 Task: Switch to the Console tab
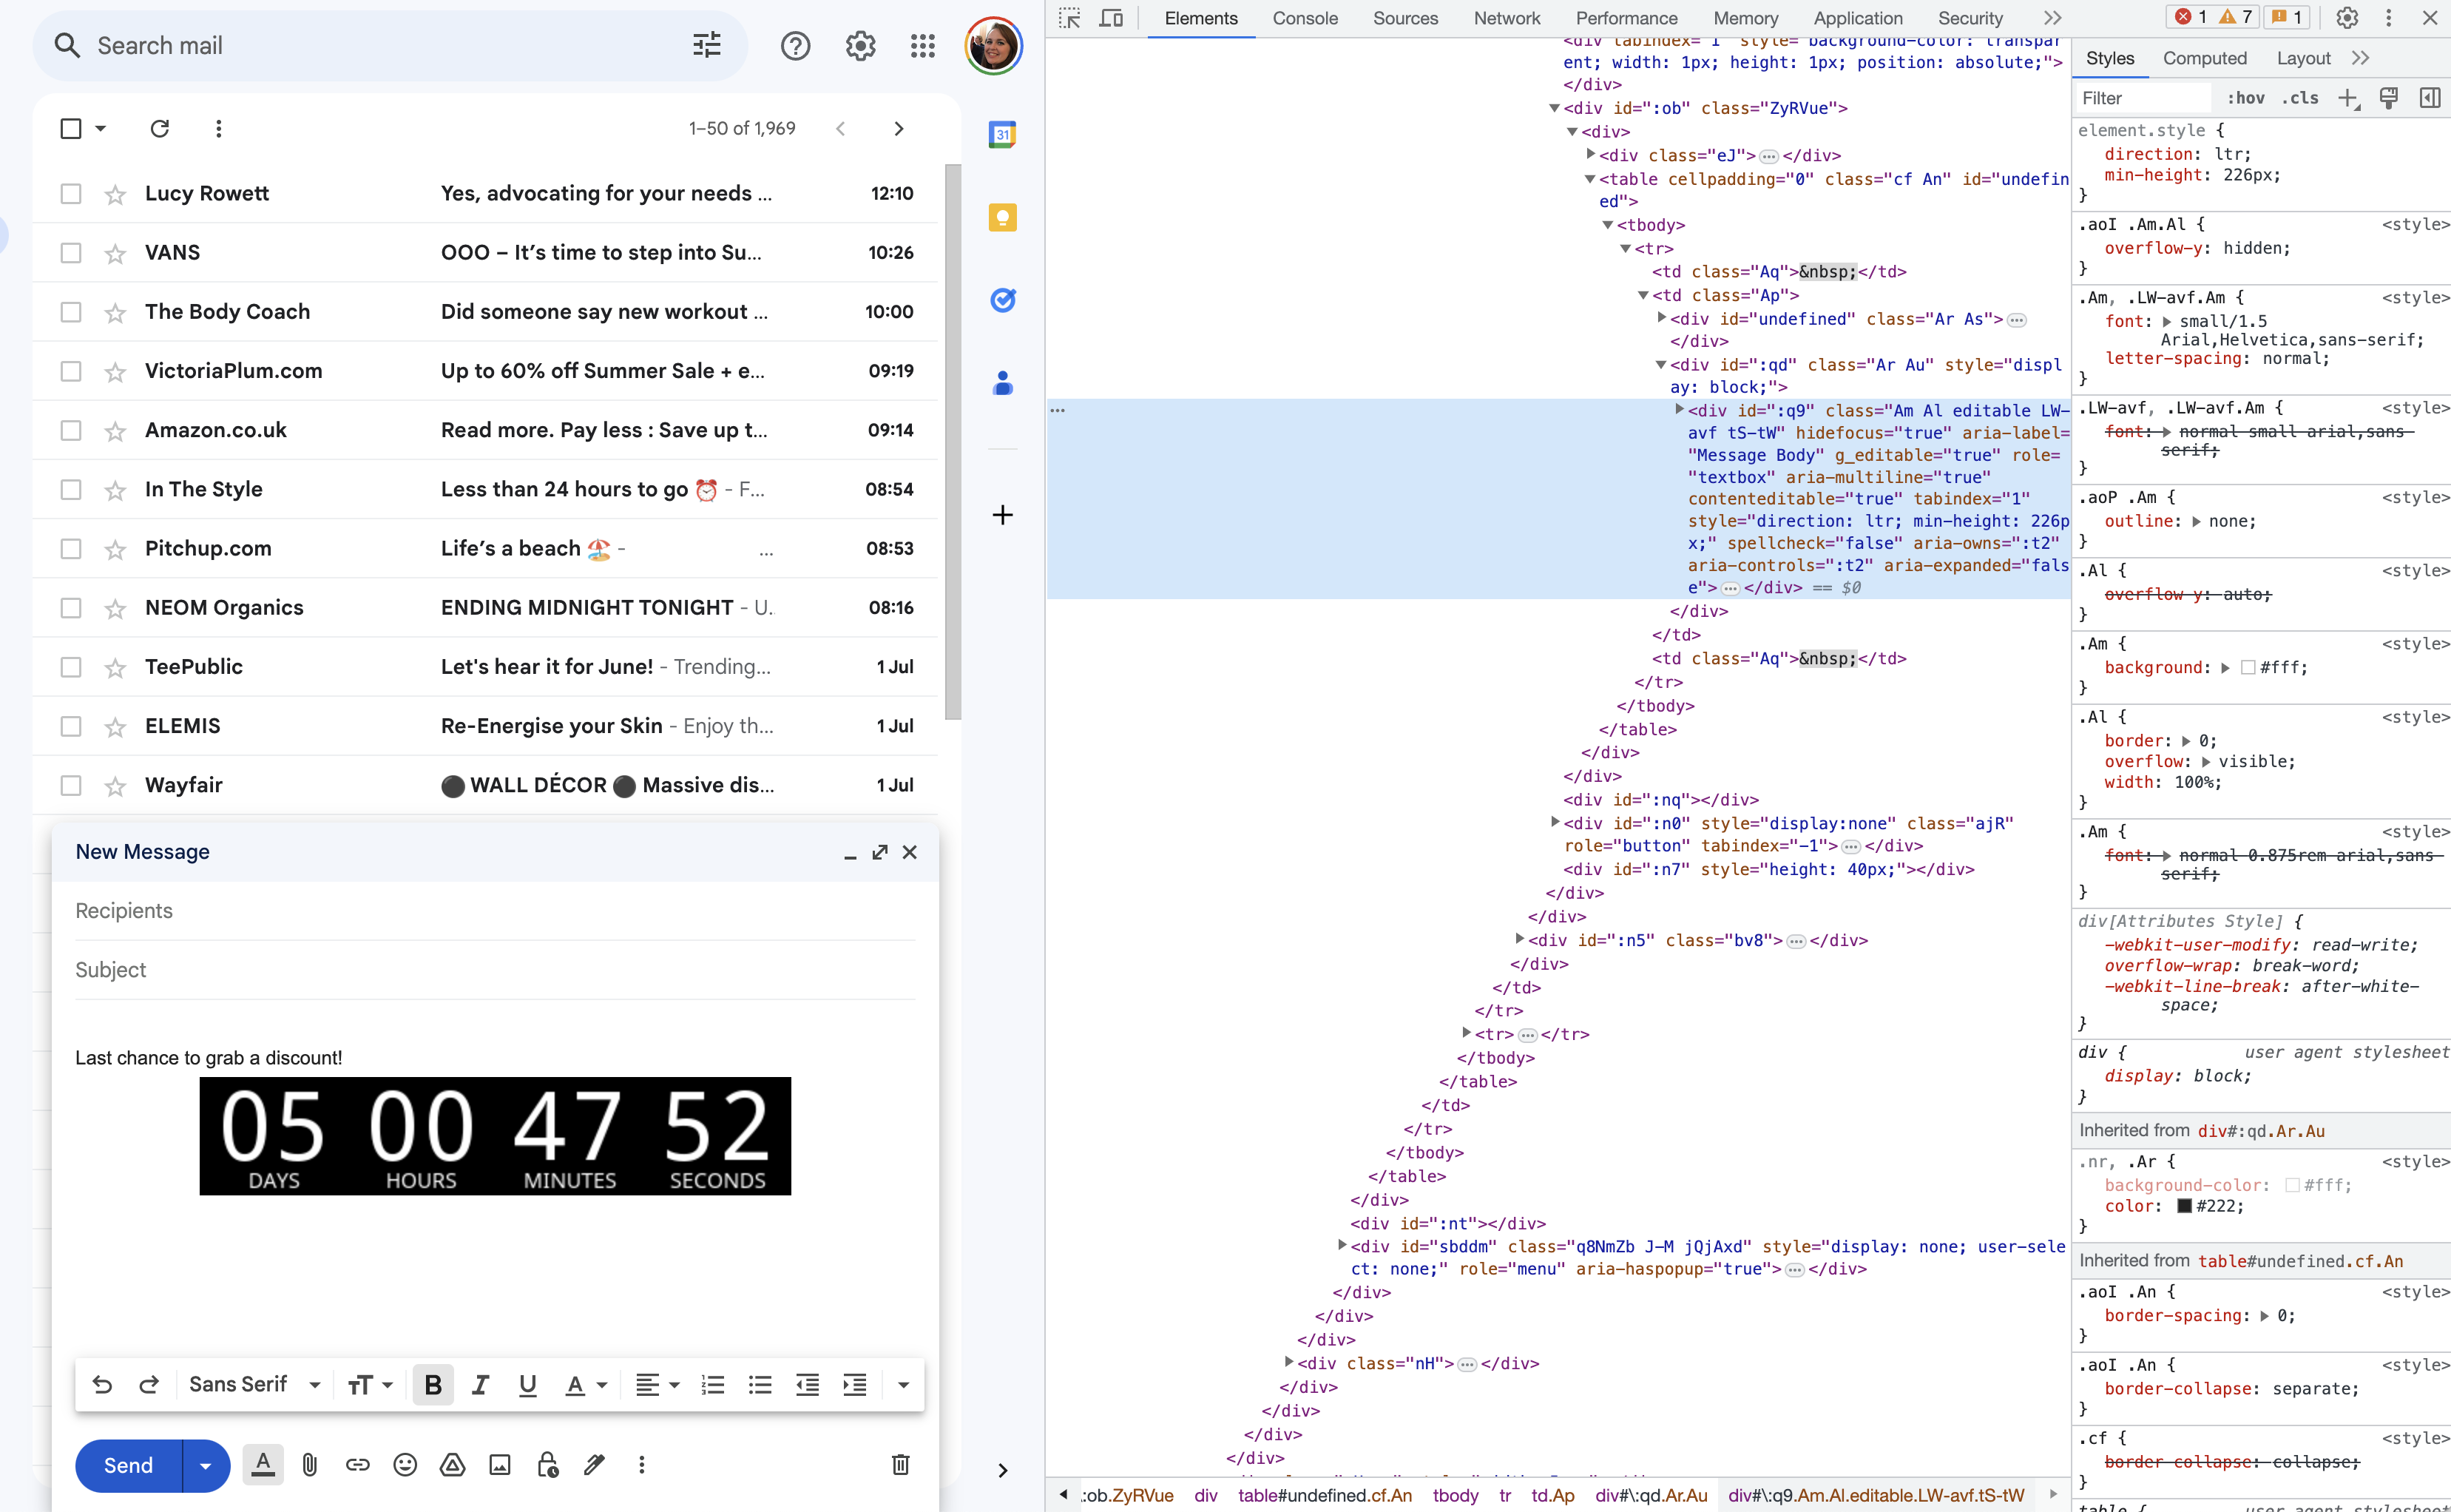(x=1305, y=18)
